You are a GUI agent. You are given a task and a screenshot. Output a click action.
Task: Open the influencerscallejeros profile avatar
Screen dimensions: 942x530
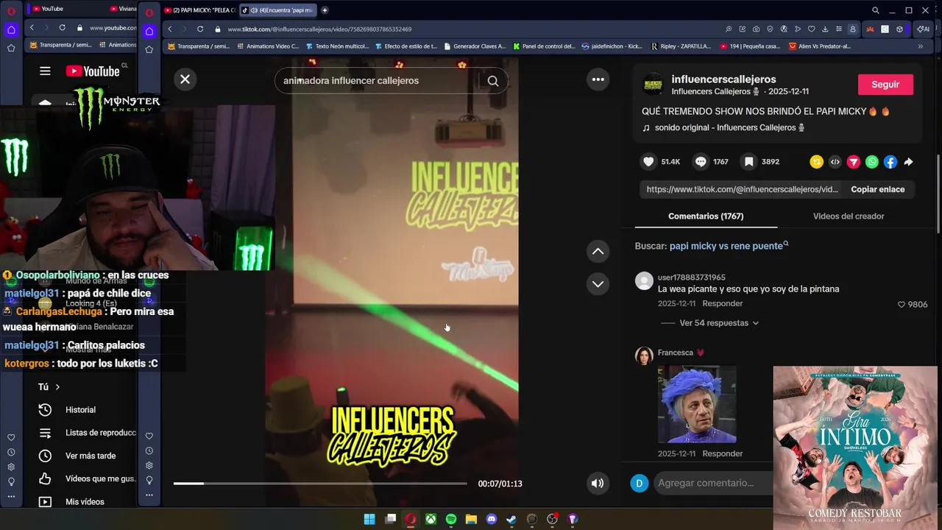[653, 85]
